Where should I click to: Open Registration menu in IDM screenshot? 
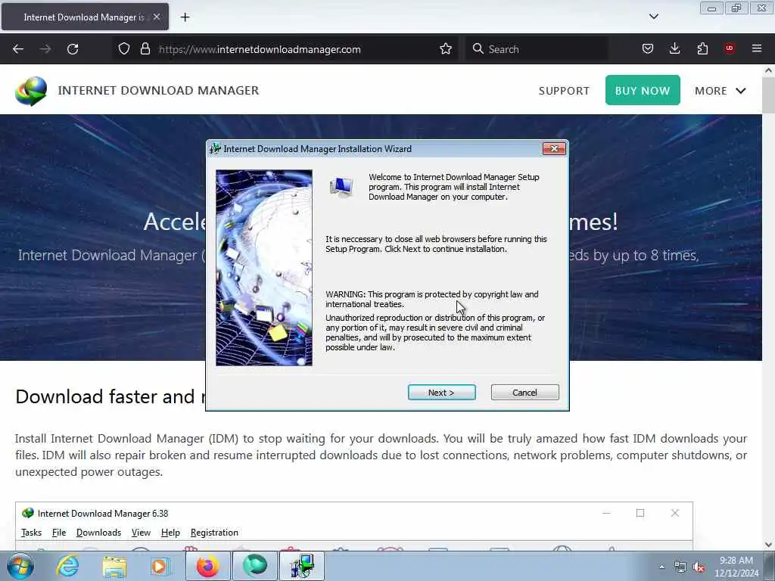click(214, 533)
